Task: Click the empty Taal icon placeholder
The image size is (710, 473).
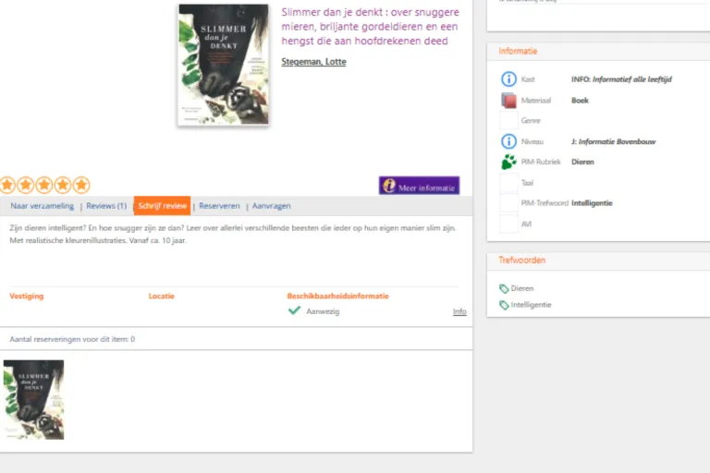Action: (508, 182)
